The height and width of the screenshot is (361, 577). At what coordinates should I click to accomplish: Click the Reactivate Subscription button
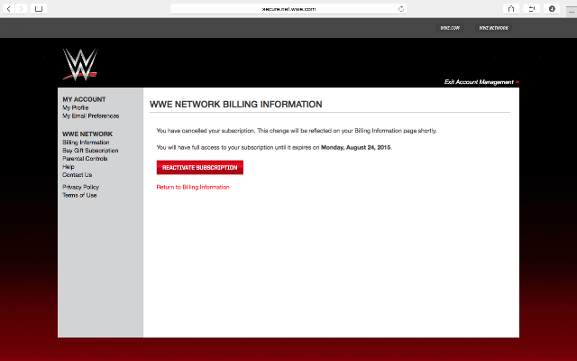(200, 168)
